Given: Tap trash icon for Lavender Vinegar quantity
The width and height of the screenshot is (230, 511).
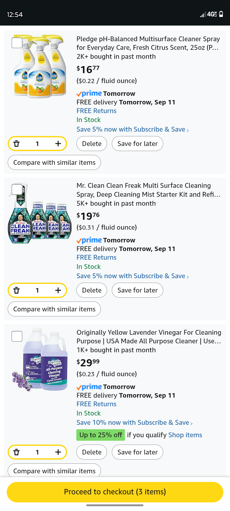Looking at the screenshot, I should pos(17,452).
